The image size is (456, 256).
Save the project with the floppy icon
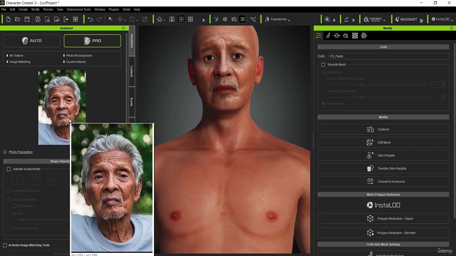click(27, 19)
